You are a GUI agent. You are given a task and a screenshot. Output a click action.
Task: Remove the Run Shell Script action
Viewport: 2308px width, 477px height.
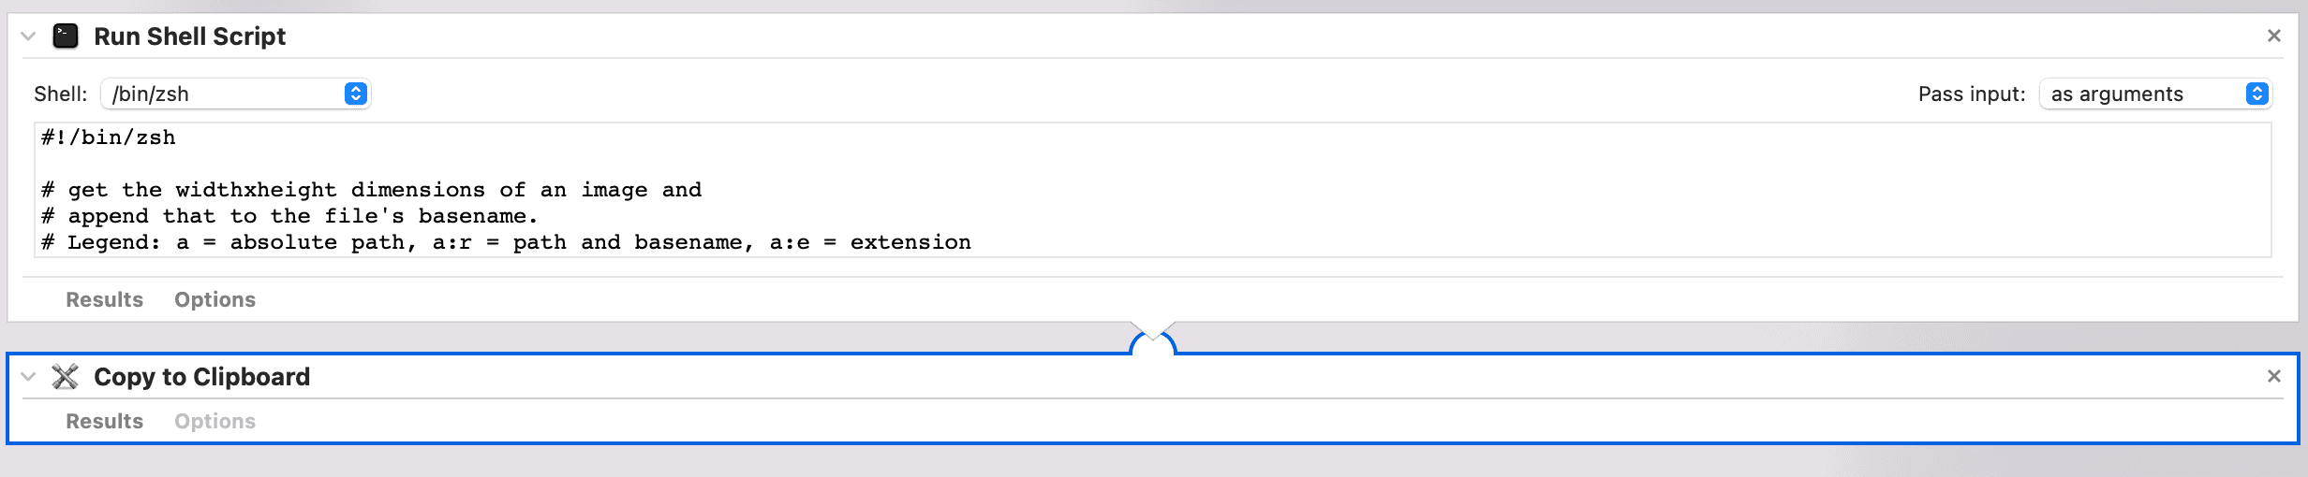2273,36
